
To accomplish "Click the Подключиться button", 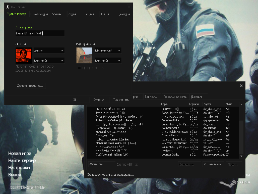I will coord(234,164).
